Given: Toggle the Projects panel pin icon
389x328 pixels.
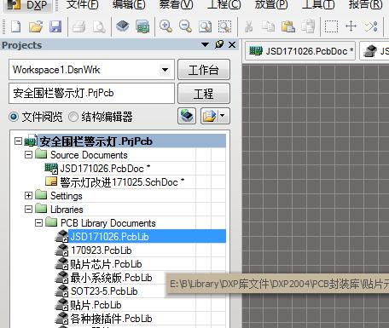Looking at the screenshot, I should pyautogui.click(x=219, y=44).
